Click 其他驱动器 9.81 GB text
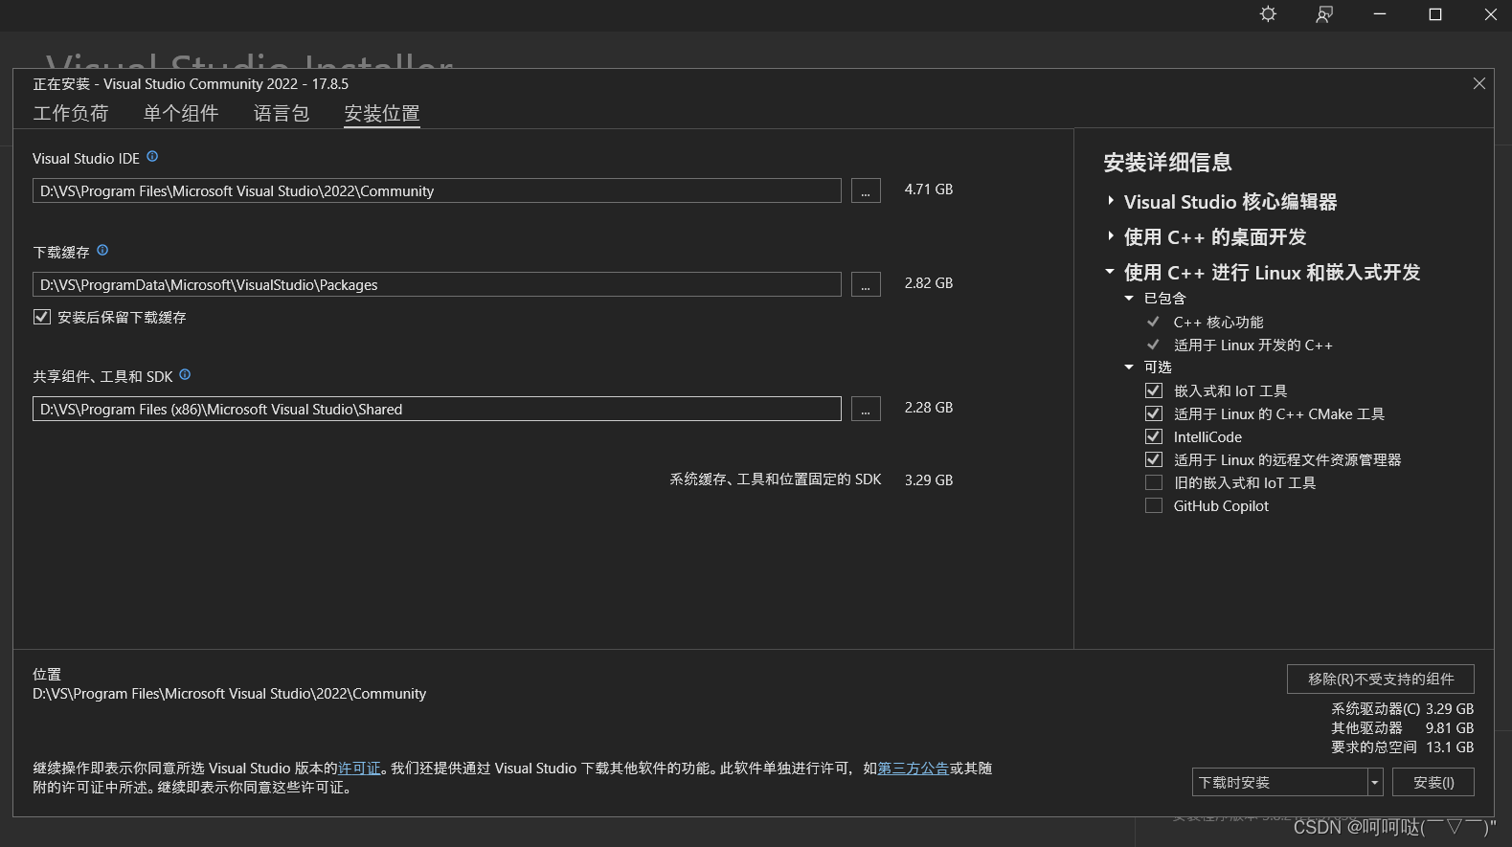 tap(1402, 727)
